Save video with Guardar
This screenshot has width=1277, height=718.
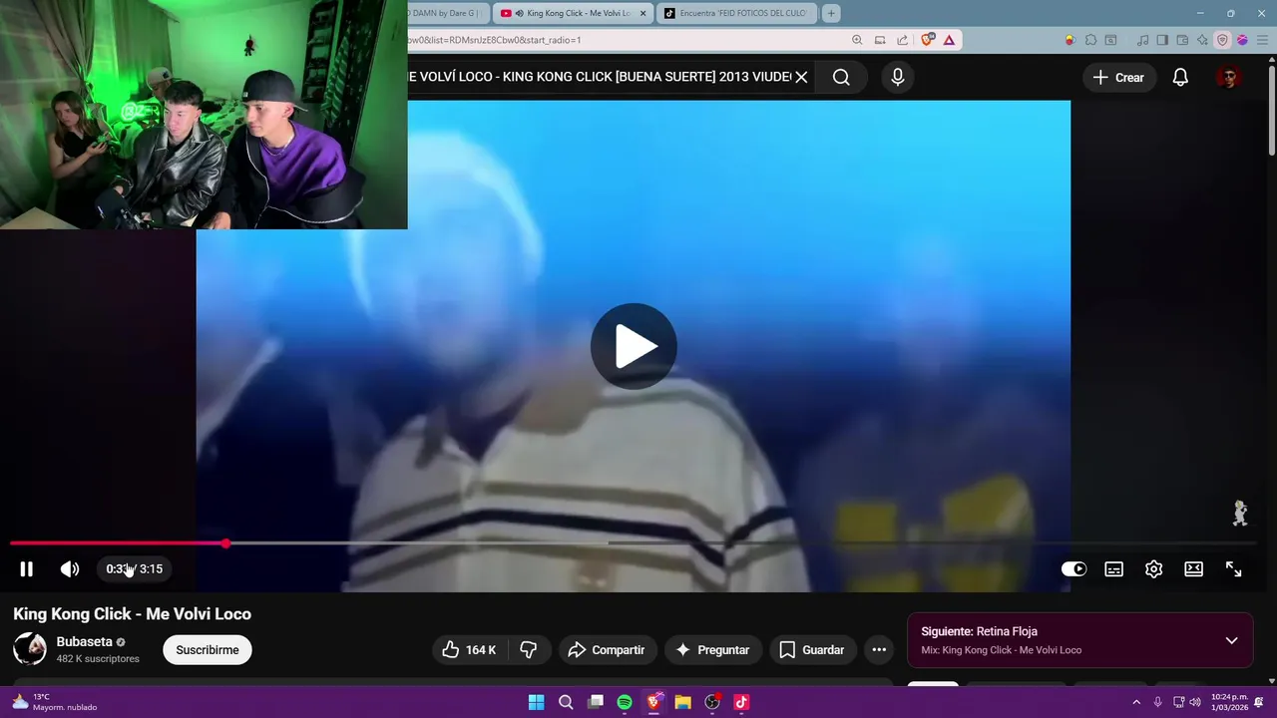pyautogui.click(x=812, y=650)
